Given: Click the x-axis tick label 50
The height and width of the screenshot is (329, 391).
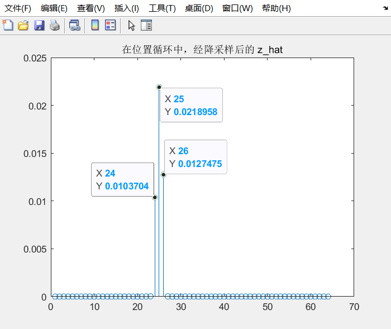Looking at the screenshot, I should tap(268, 307).
